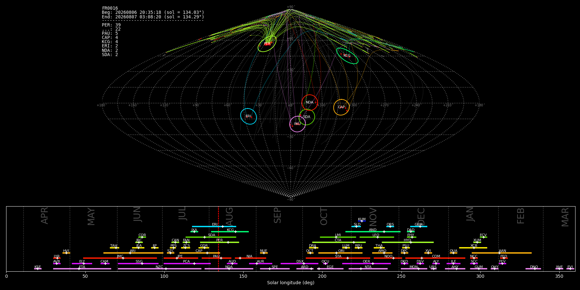Click the QUA shower bar in January

coord(453,253)
